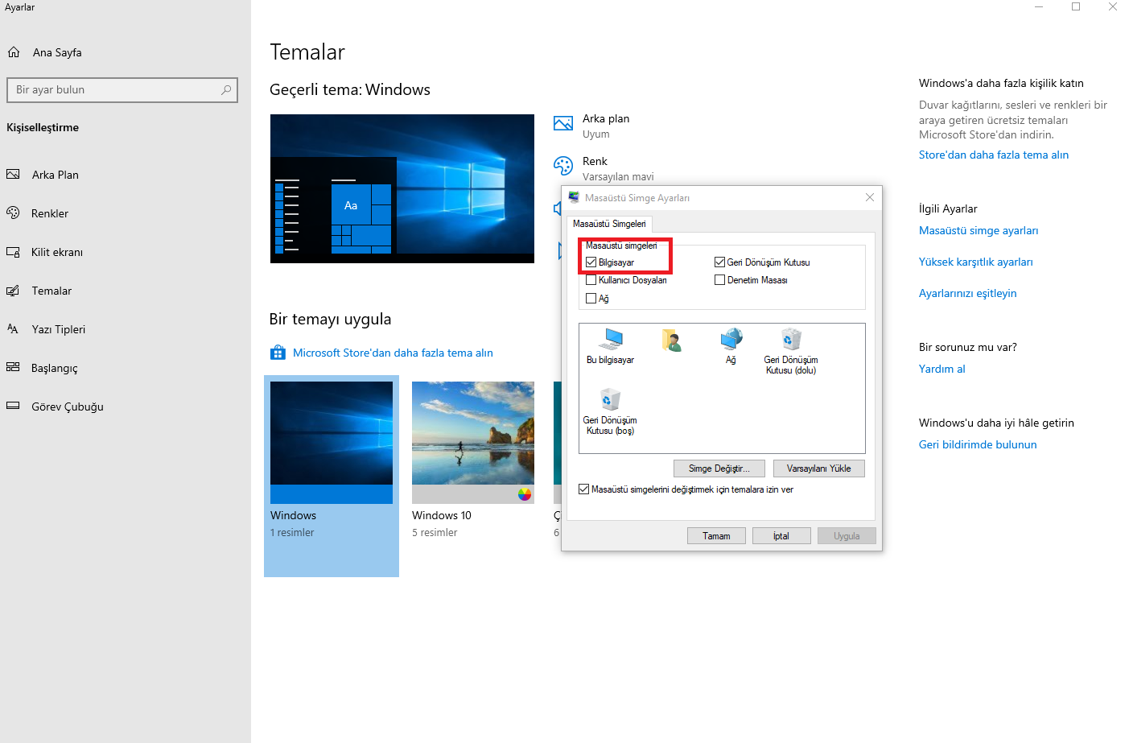Screen dimensions: 1129x743
Task: Click the dialog title bar monitor icon
Action: [x=574, y=197]
